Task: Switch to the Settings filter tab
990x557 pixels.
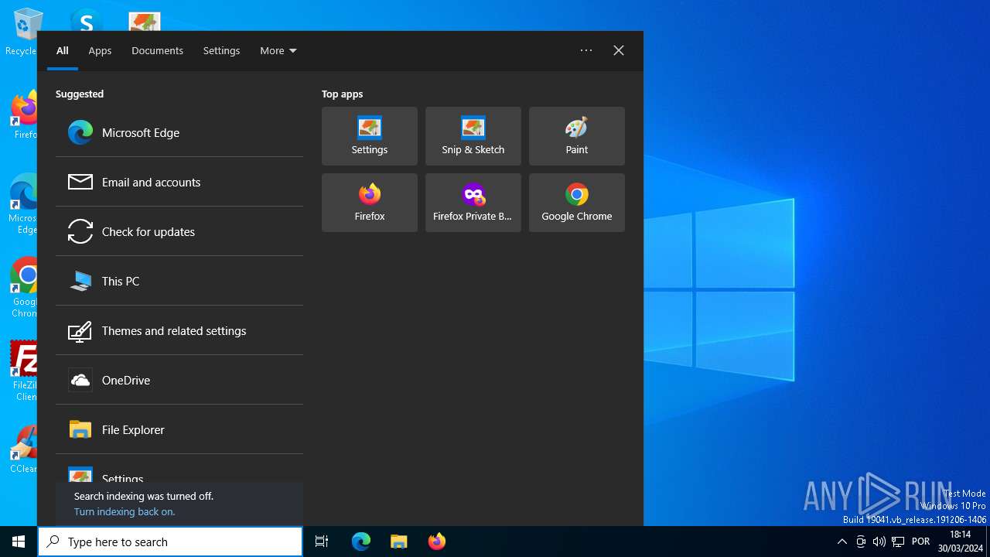Action: [221, 50]
